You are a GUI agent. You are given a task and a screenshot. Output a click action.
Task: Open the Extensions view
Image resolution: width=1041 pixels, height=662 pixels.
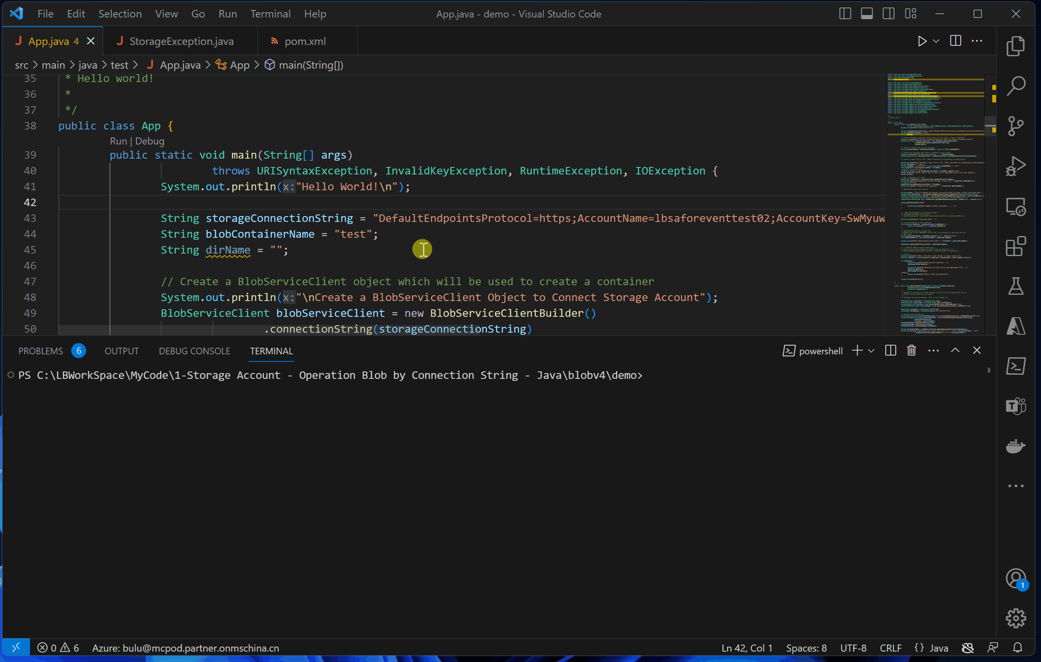[x=1016, y=246]
